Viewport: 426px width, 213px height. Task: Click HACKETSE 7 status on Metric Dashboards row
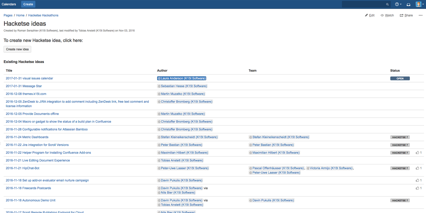[400, 137]
